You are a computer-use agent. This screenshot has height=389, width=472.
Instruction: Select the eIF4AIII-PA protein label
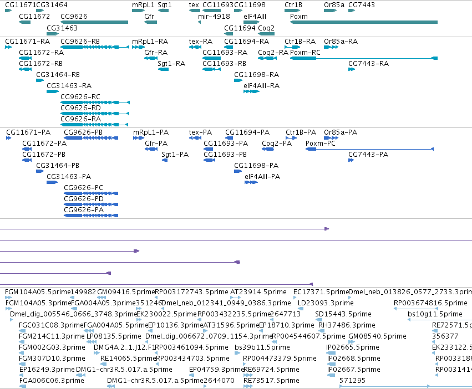262,176
